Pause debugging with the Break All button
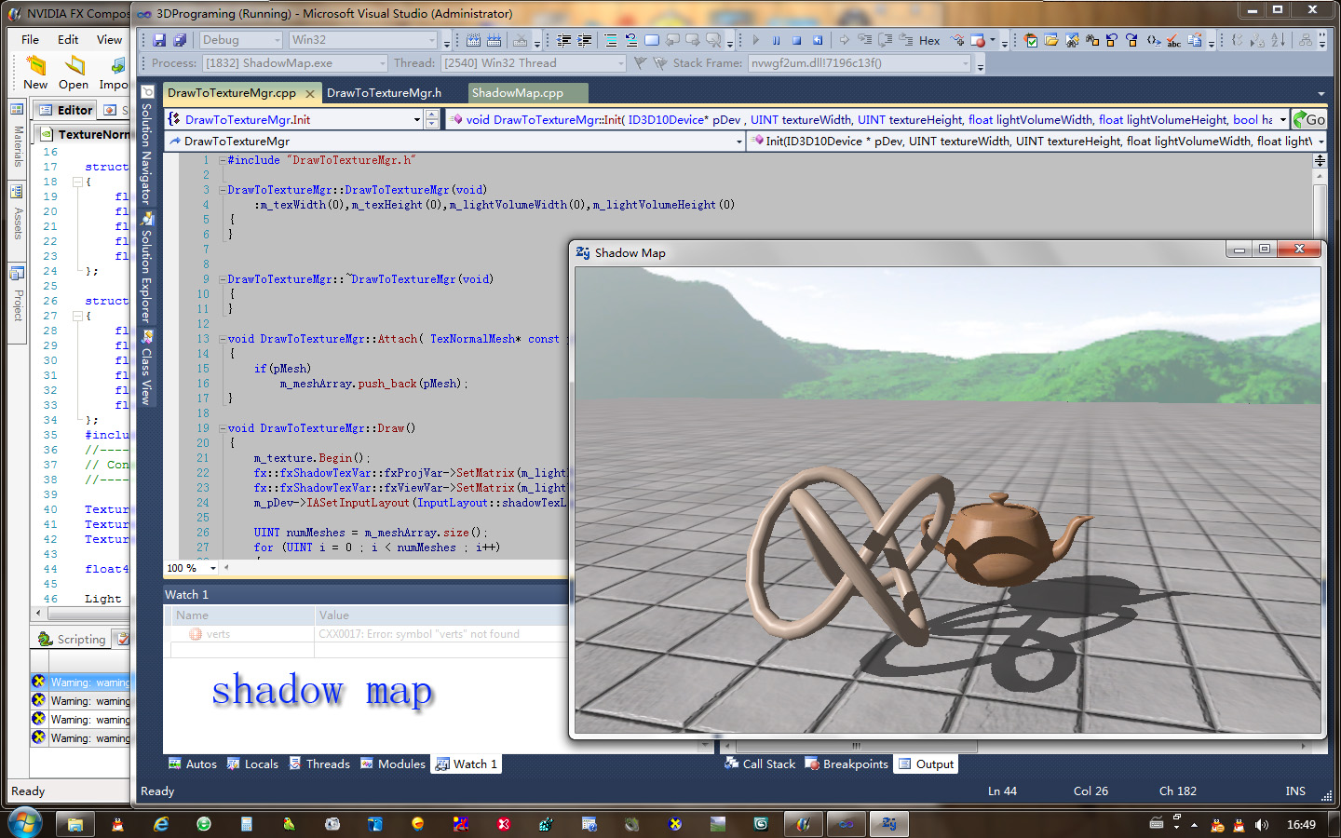This screenshot has width=1341, height=838. coord(776,40)
